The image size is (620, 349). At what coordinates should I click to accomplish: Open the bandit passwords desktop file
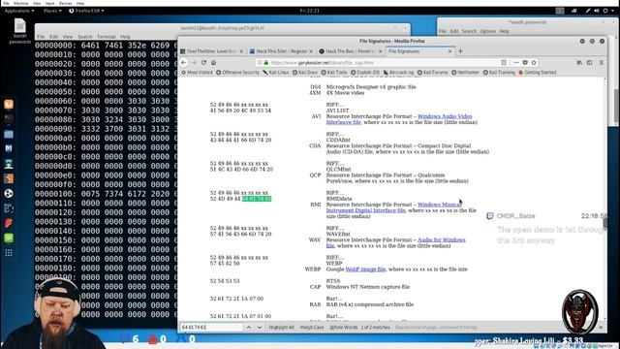coord(19,31)
